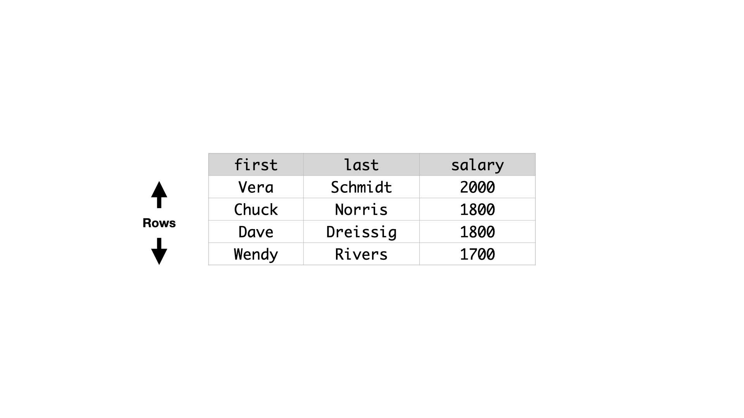Click the cell containing Vera

pyautogui.click(x=256, y=187)
